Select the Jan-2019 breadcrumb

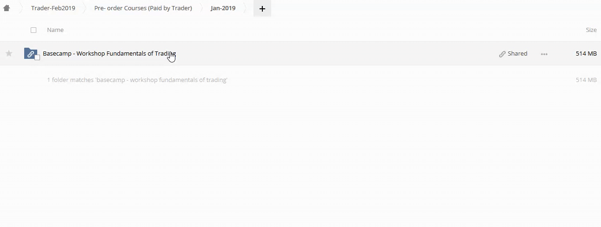coord(223,8)
